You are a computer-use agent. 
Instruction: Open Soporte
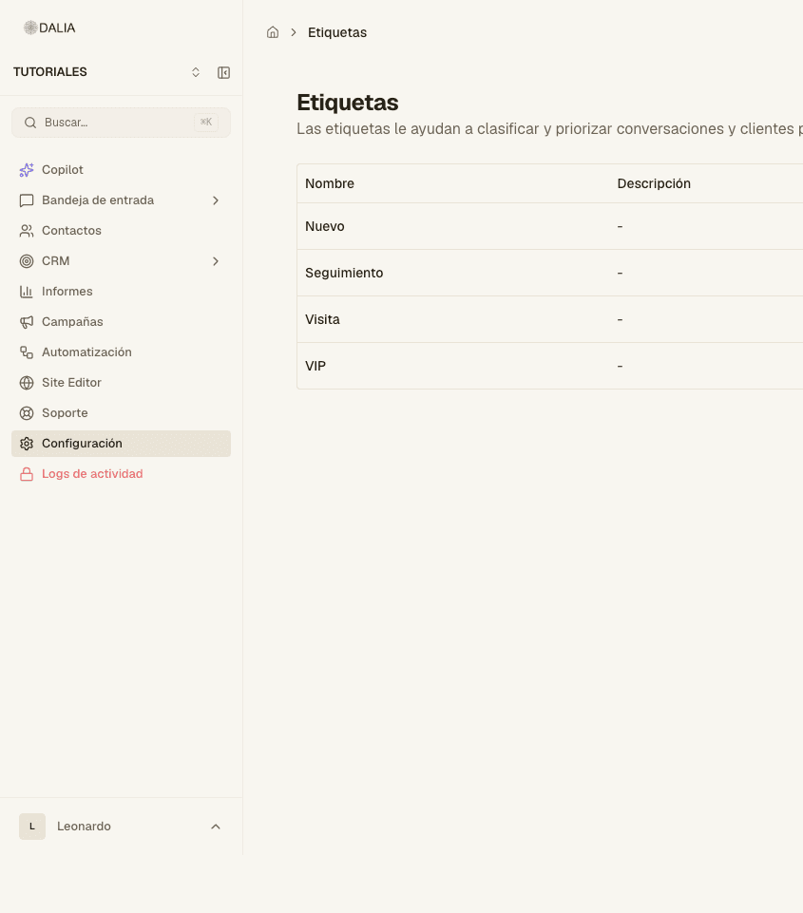point(121,413)
